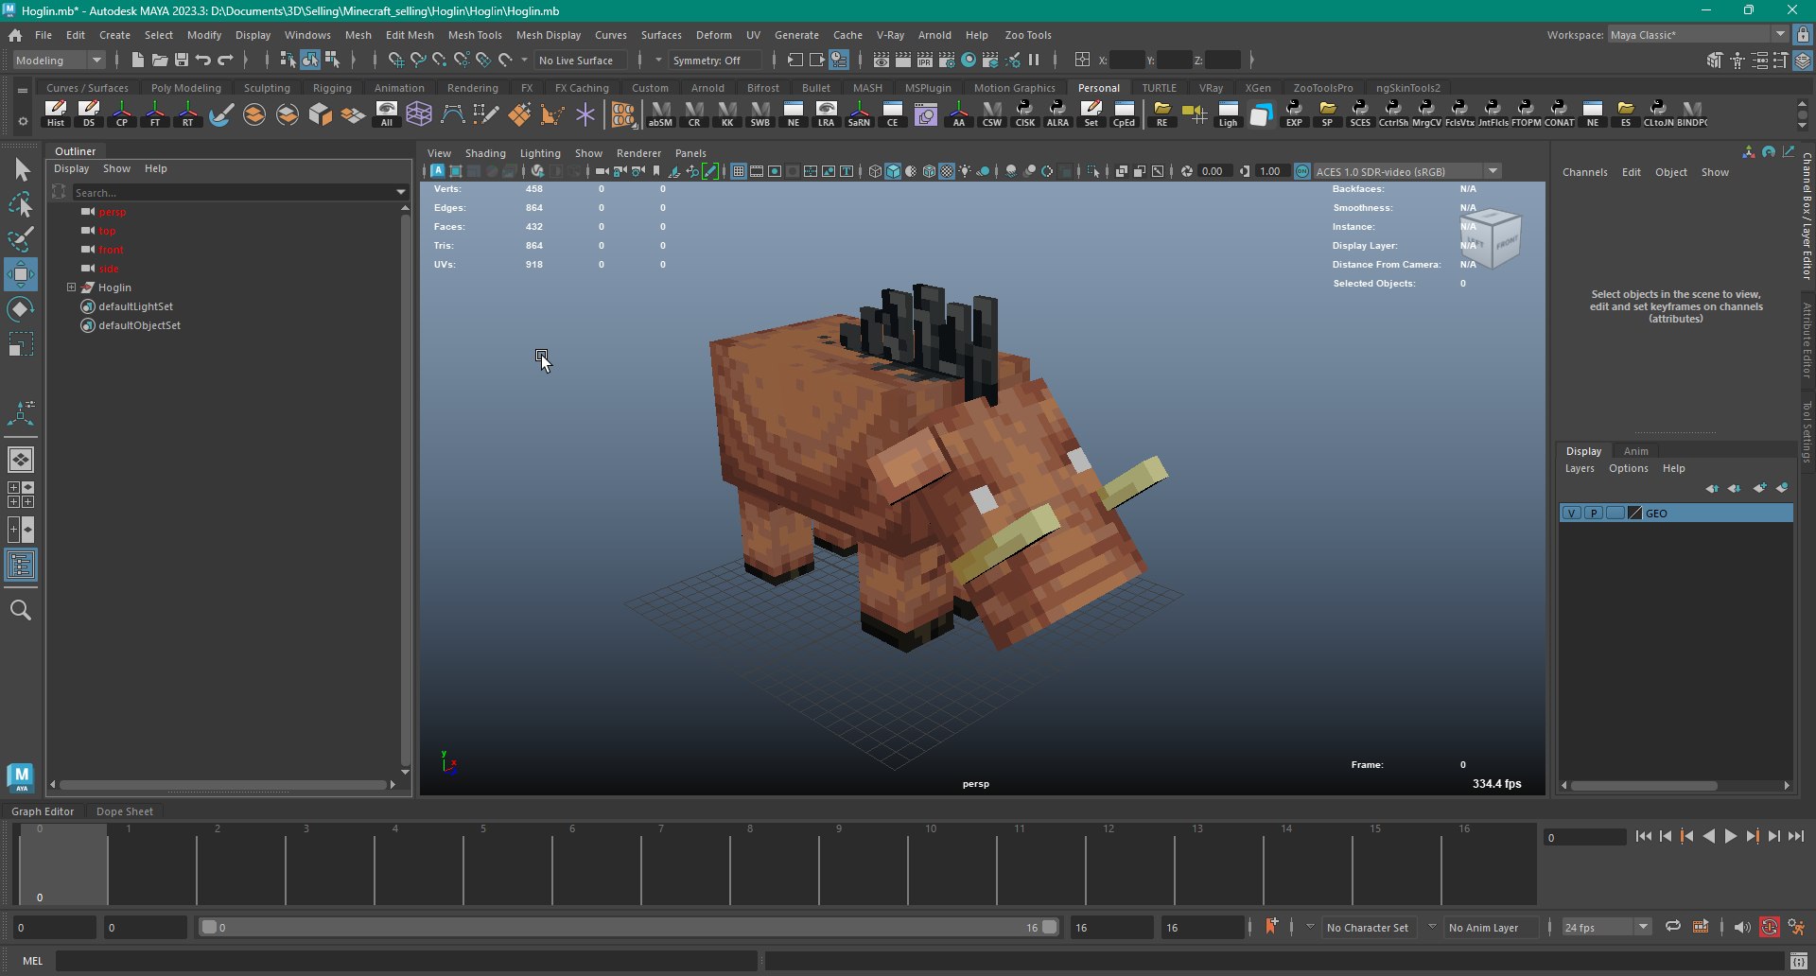Toggle audio mute speaker icon
Image resolution: width=1816 pixels, height=976 pixels.
click(x=1741, y=927)
